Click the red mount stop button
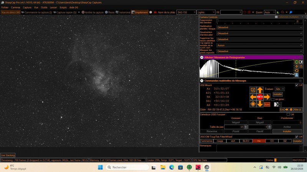This screenshot has height=172, width=307. (x=260, y=97)
